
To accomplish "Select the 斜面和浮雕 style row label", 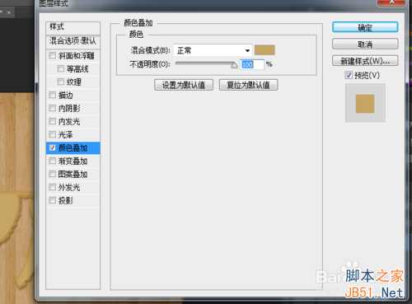I will click(x=77, y=56).
